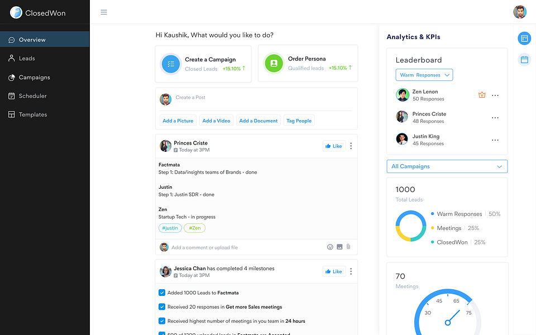Click the Create a Campaign checklist icon
The image size is (536, 335).
point(171,64)
